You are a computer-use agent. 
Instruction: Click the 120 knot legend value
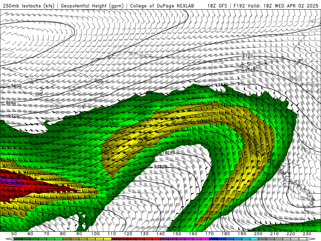(128, 234)
